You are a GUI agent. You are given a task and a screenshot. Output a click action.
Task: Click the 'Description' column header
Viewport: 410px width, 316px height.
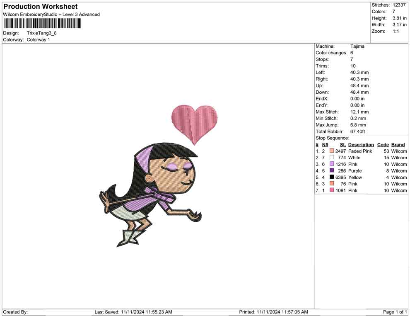[361, 145]
